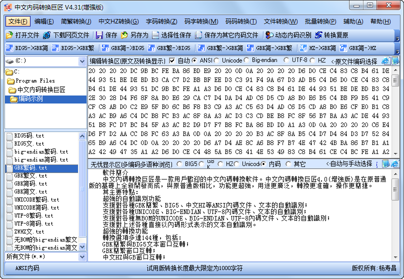
Task: Click file list scroll up arrow
Action: [82, 136]
